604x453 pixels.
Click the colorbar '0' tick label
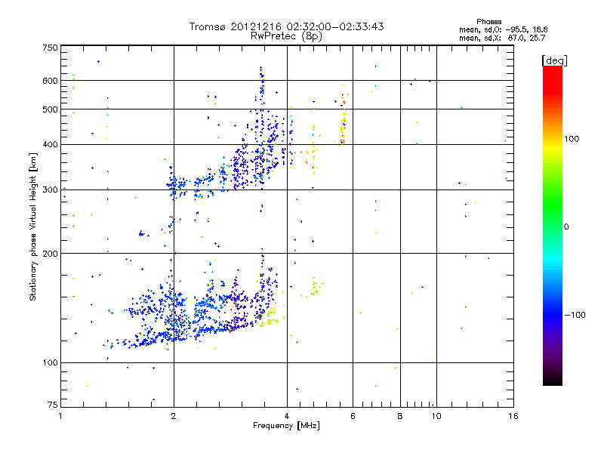pyautogui.click(x=566, y=227)
